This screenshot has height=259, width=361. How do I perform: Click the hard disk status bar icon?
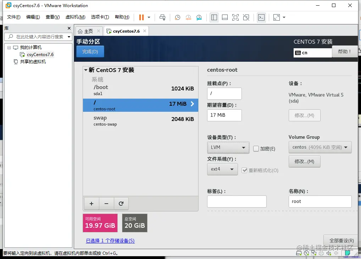coord(299,253)
